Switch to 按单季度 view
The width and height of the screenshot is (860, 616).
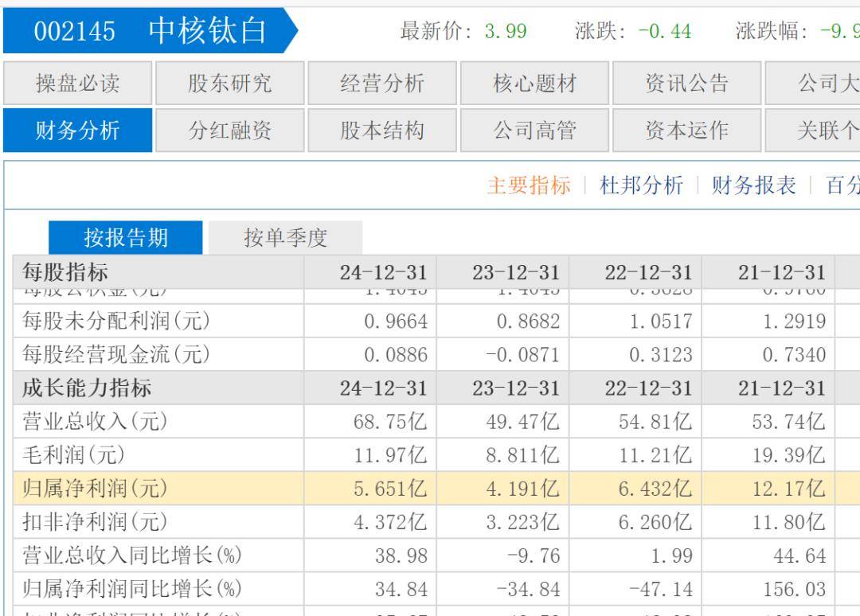285,238
